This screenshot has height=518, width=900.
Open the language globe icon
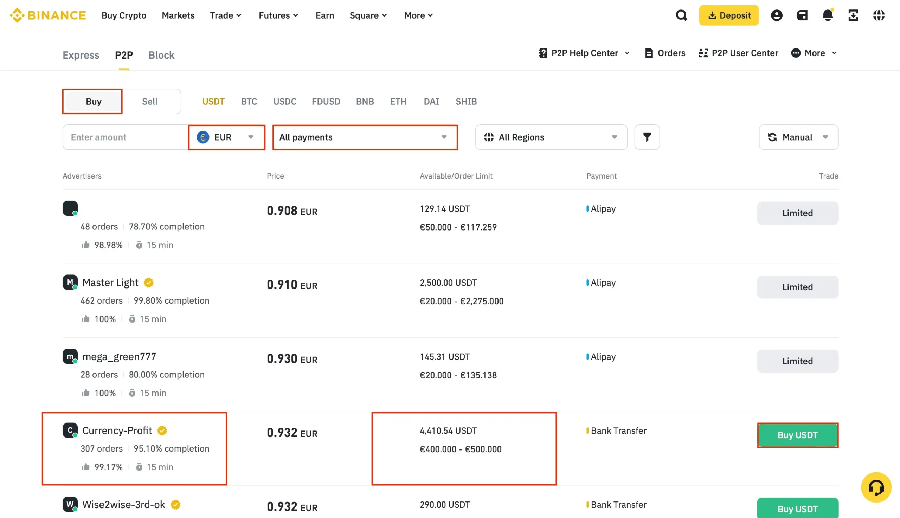tap(879, 15)
